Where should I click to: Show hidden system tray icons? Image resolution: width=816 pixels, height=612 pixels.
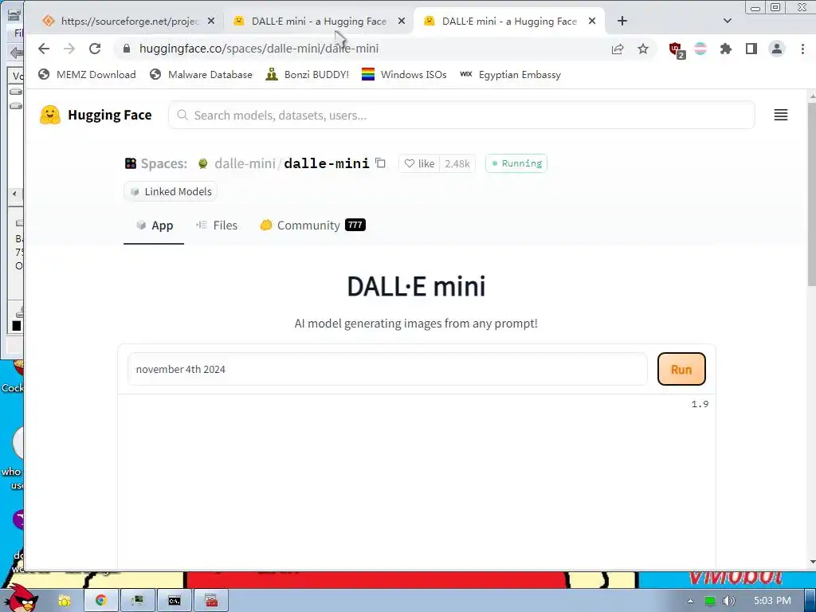point(690,601)
